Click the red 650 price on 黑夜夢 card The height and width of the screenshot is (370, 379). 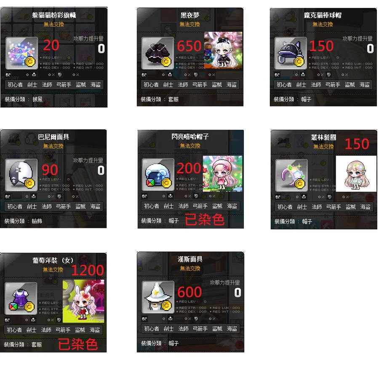[x=189, y=46]
